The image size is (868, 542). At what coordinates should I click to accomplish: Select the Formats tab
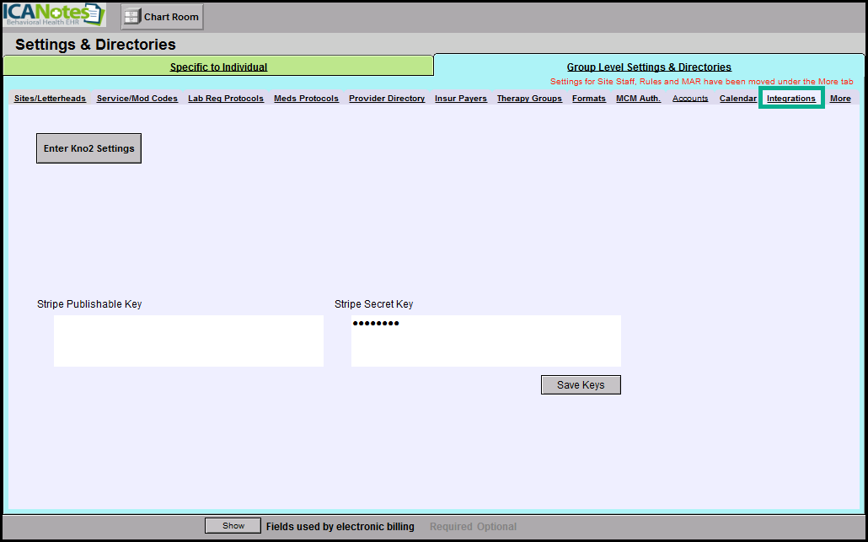coord(588,99)
